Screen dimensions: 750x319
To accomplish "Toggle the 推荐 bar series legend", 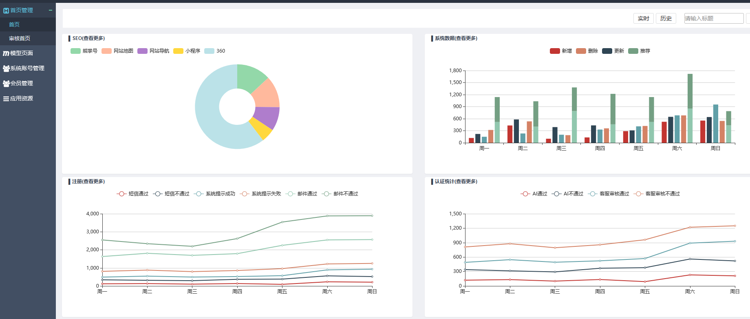I will 639,51.
